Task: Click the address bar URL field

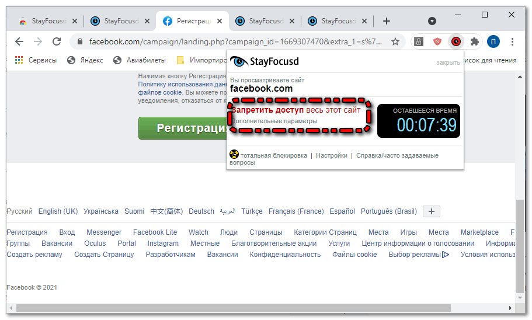Action: (234, 41)
